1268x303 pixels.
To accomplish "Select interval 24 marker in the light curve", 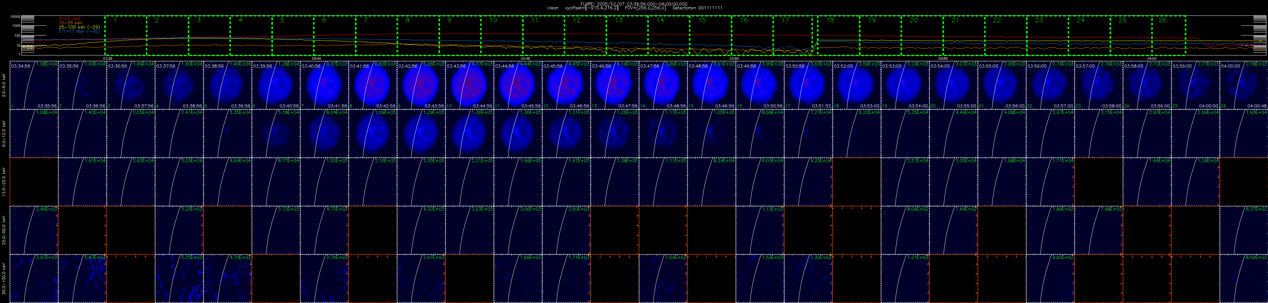I will [1081, 20].
